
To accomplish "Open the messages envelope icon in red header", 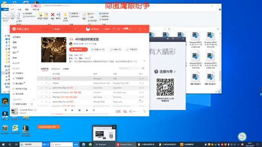I will (x=124, y=29).
